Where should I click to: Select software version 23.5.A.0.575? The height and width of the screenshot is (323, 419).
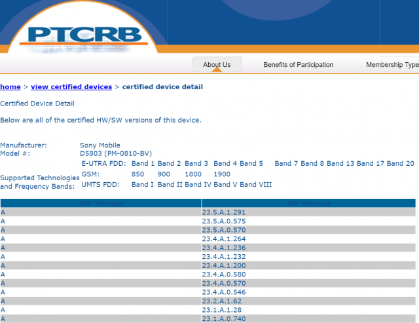pos(224,221)
